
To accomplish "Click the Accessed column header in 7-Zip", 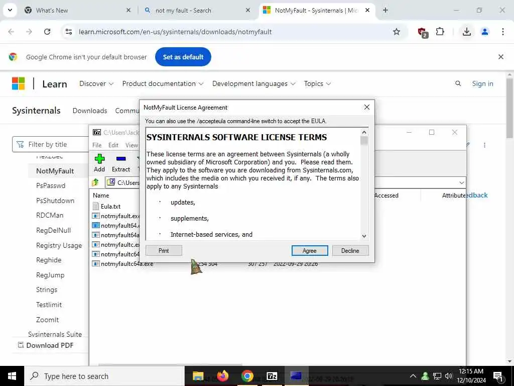I will [386, 196].
